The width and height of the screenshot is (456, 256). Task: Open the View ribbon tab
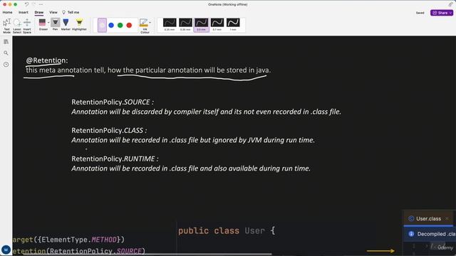coord(53,13)
